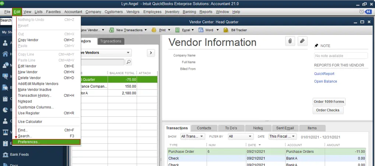Switch to the To Do's tab
The height and width of the screenshot is (166, 375).
[231, 128]
